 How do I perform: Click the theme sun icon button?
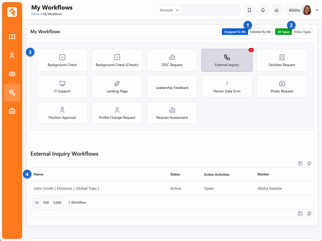coord(276,10)
